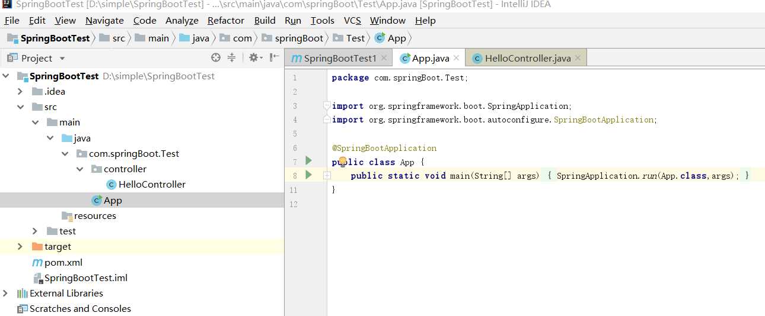
Task: Collapse the main folder
Action: point(36,122)
